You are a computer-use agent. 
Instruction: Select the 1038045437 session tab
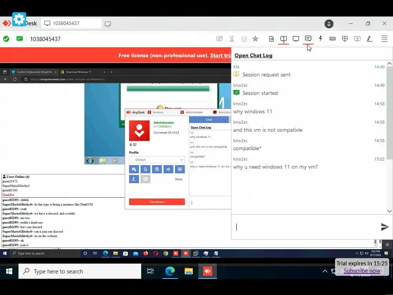pyautogui.click(x=71, y=23)
